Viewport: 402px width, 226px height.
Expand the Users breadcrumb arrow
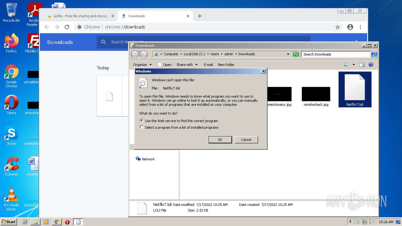coord(222,54)
